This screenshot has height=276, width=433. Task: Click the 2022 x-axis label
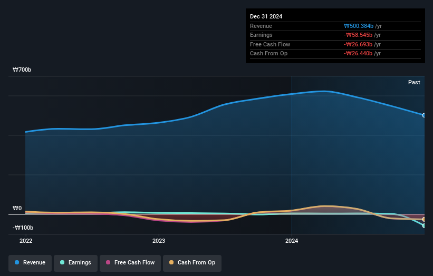pyautogui.click(x=26, y=241)
